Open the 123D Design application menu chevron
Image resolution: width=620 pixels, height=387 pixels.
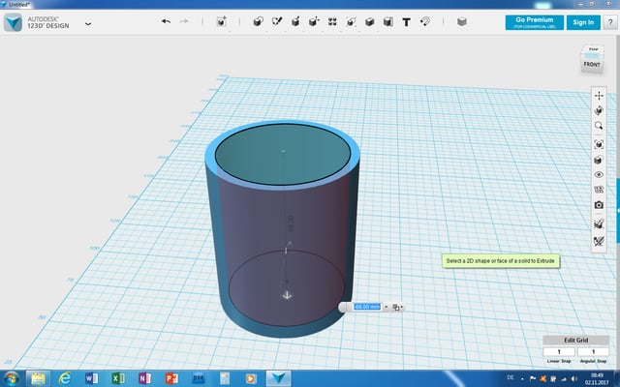tap(88, 22)
